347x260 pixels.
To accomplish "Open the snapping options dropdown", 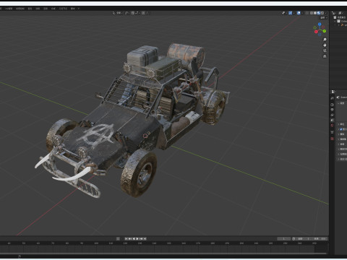I will pos(137,13).
